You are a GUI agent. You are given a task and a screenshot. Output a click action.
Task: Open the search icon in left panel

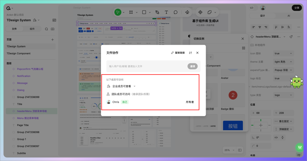(46, 29)
